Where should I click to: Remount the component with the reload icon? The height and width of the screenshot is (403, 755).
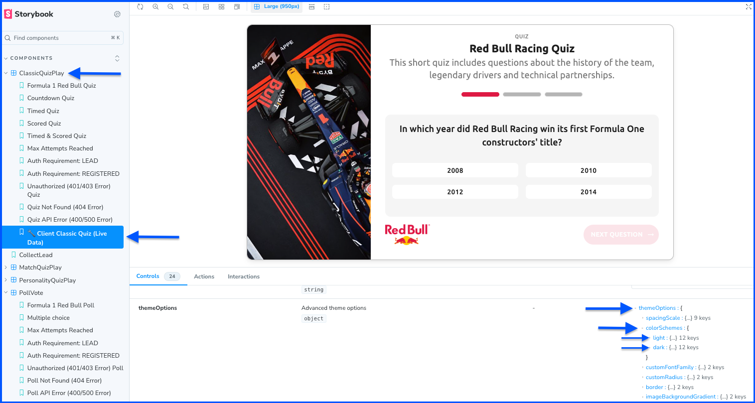(141, 7)
